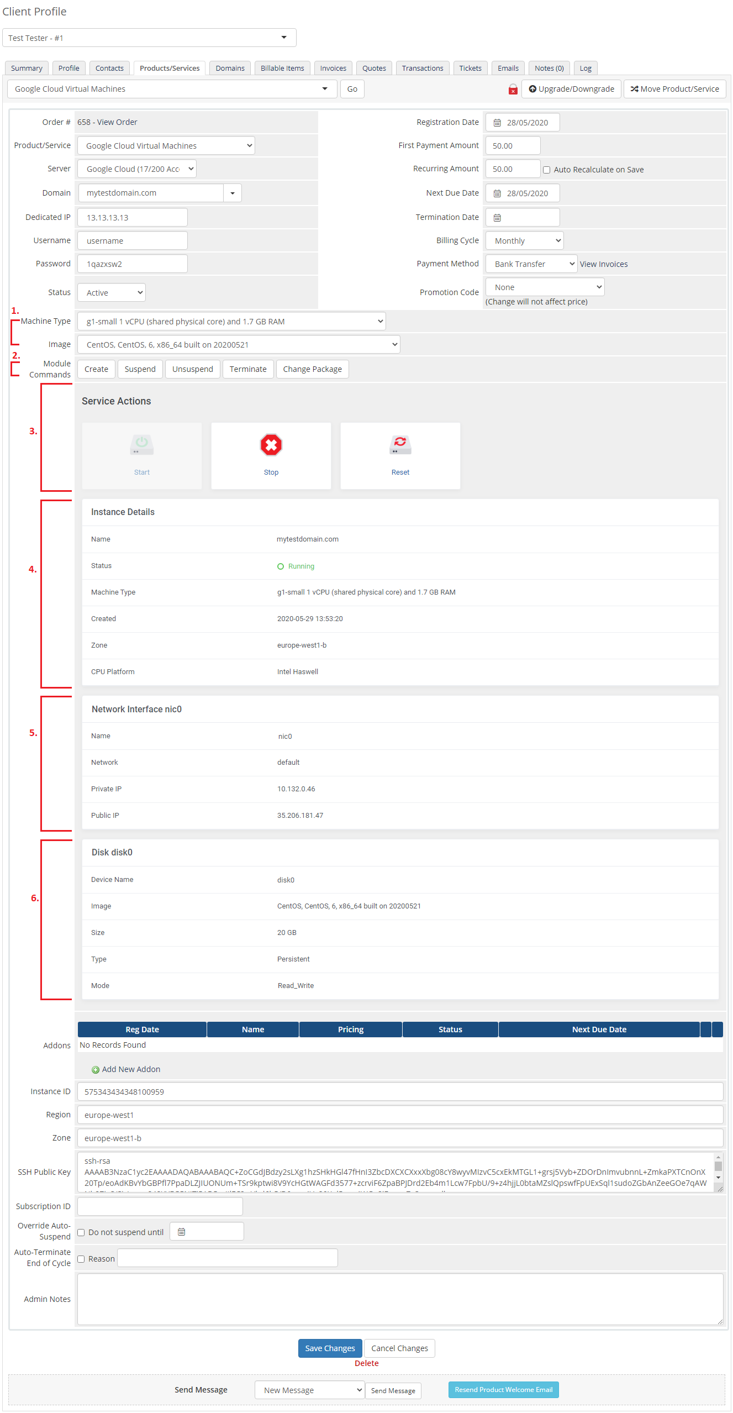Click the Save Changes button
The image size is (733, 1413).
pos(330,1348)
